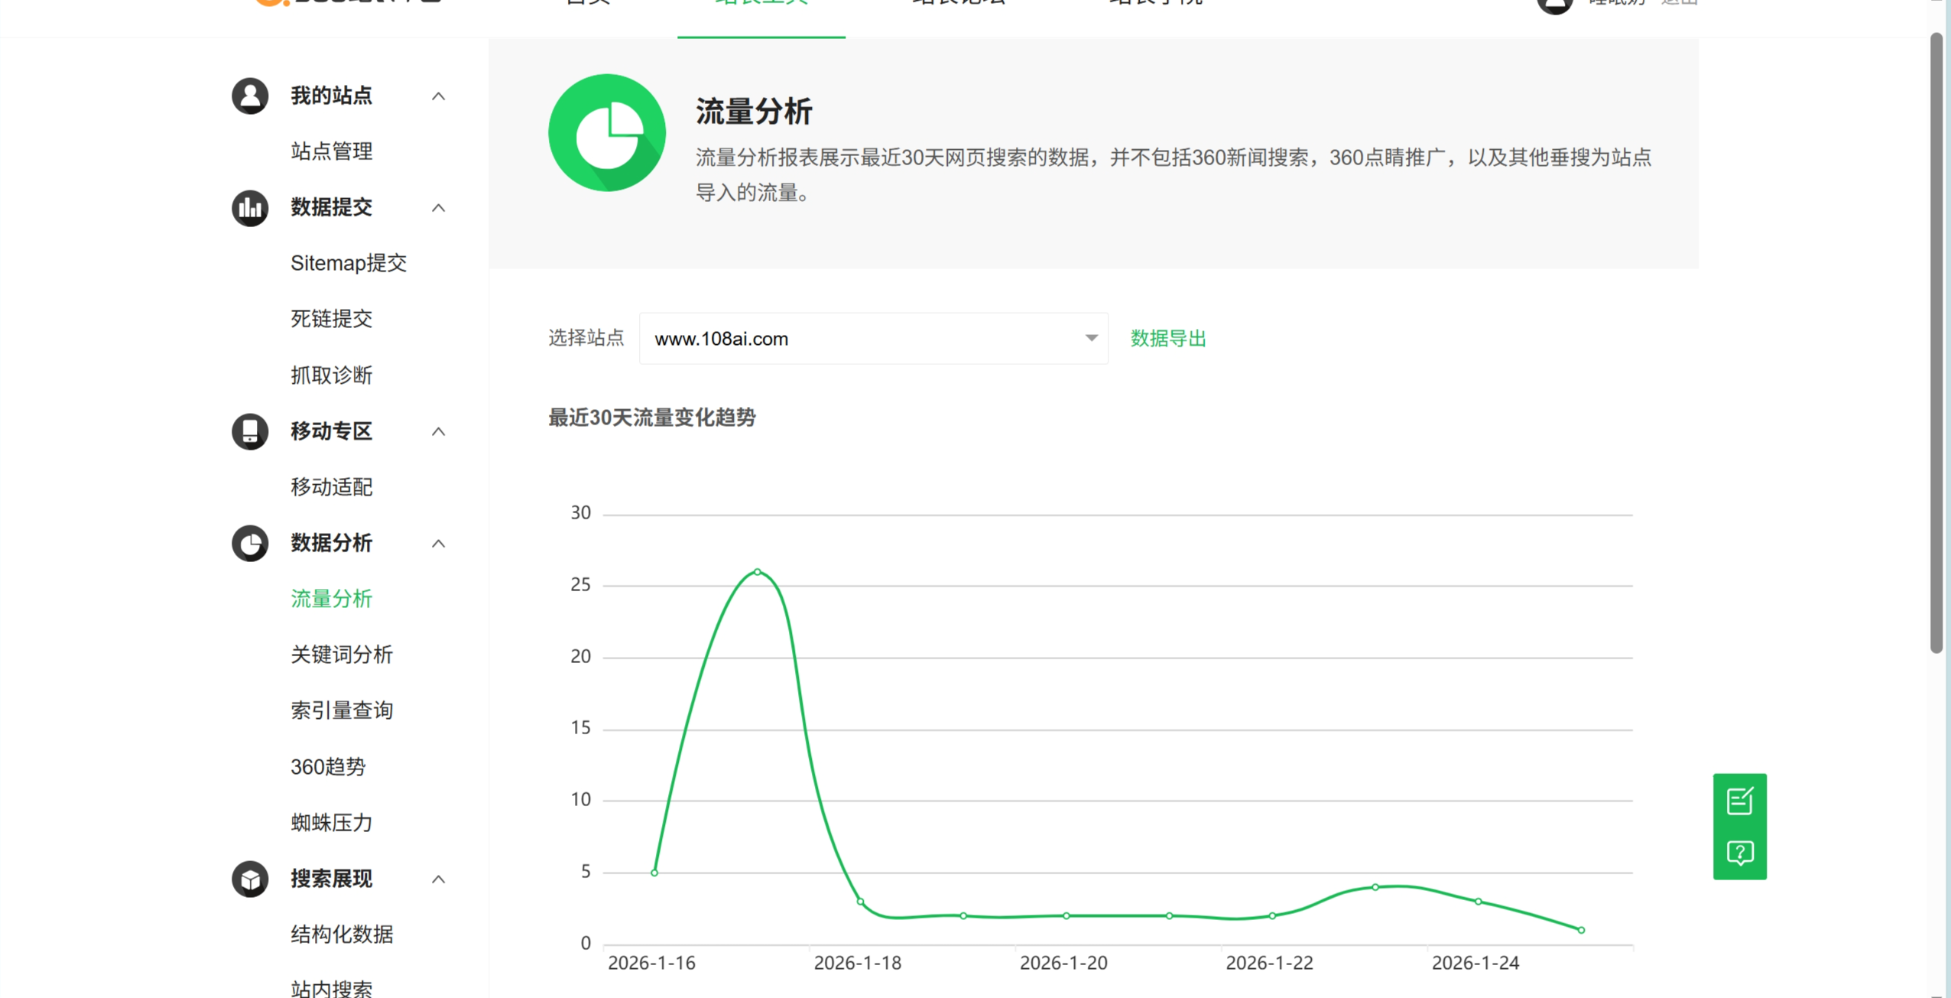1951x998 pixels.
Task: Open the green help question icon
Action: click(x=1739, y=853)
